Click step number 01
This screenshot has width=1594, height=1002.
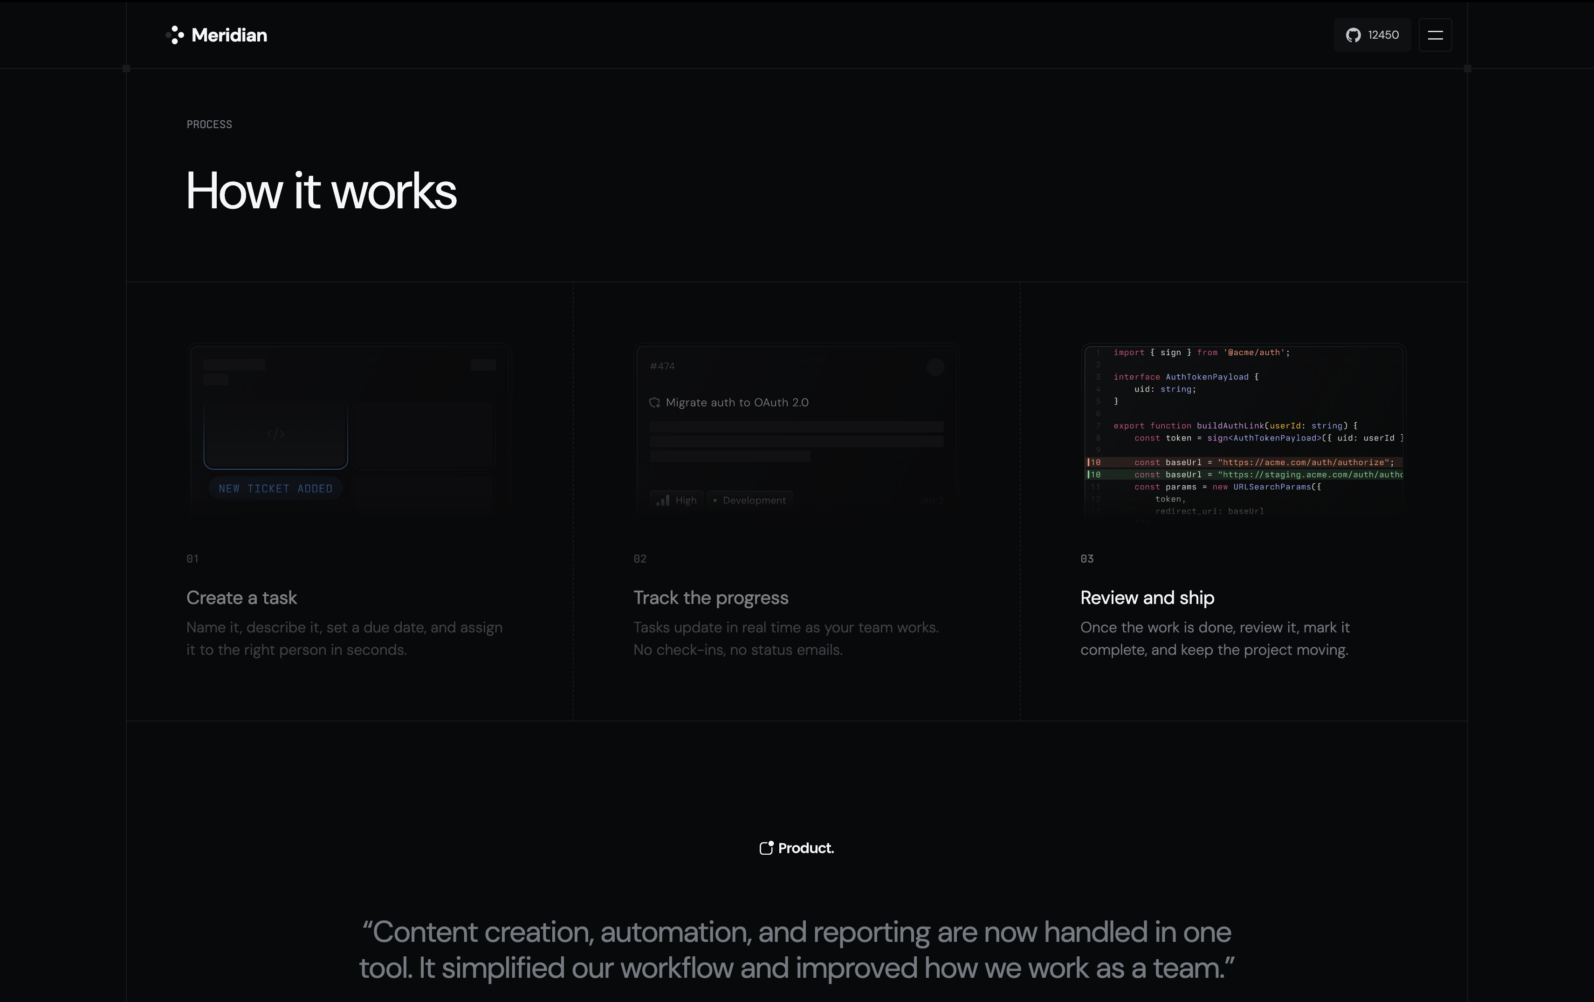pos(192,559)
